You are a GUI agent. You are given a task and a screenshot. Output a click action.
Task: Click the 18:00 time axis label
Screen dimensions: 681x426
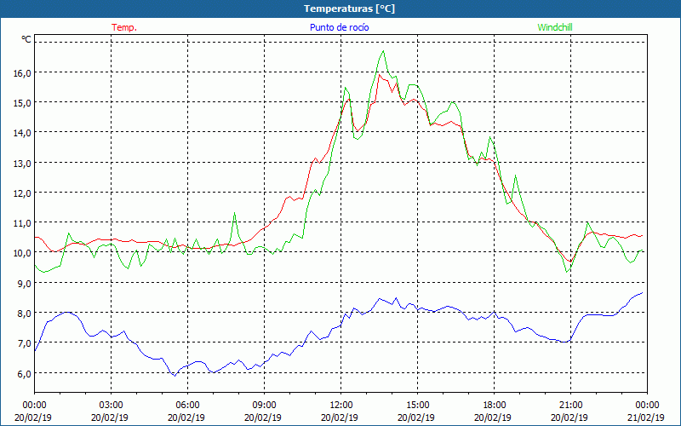point(494,406)
